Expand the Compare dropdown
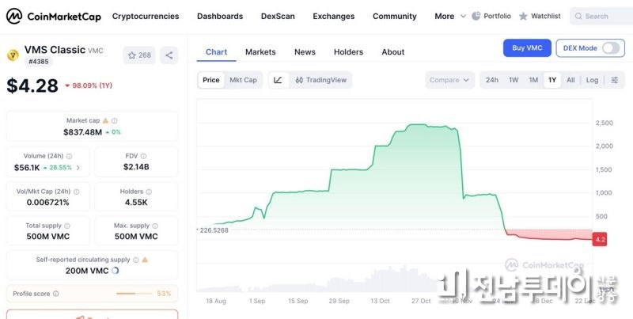Viewport: 633px width, 319px height. point(449,80)
